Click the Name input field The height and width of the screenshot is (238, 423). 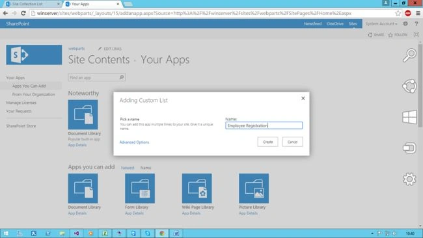click(x=264, y=126)
